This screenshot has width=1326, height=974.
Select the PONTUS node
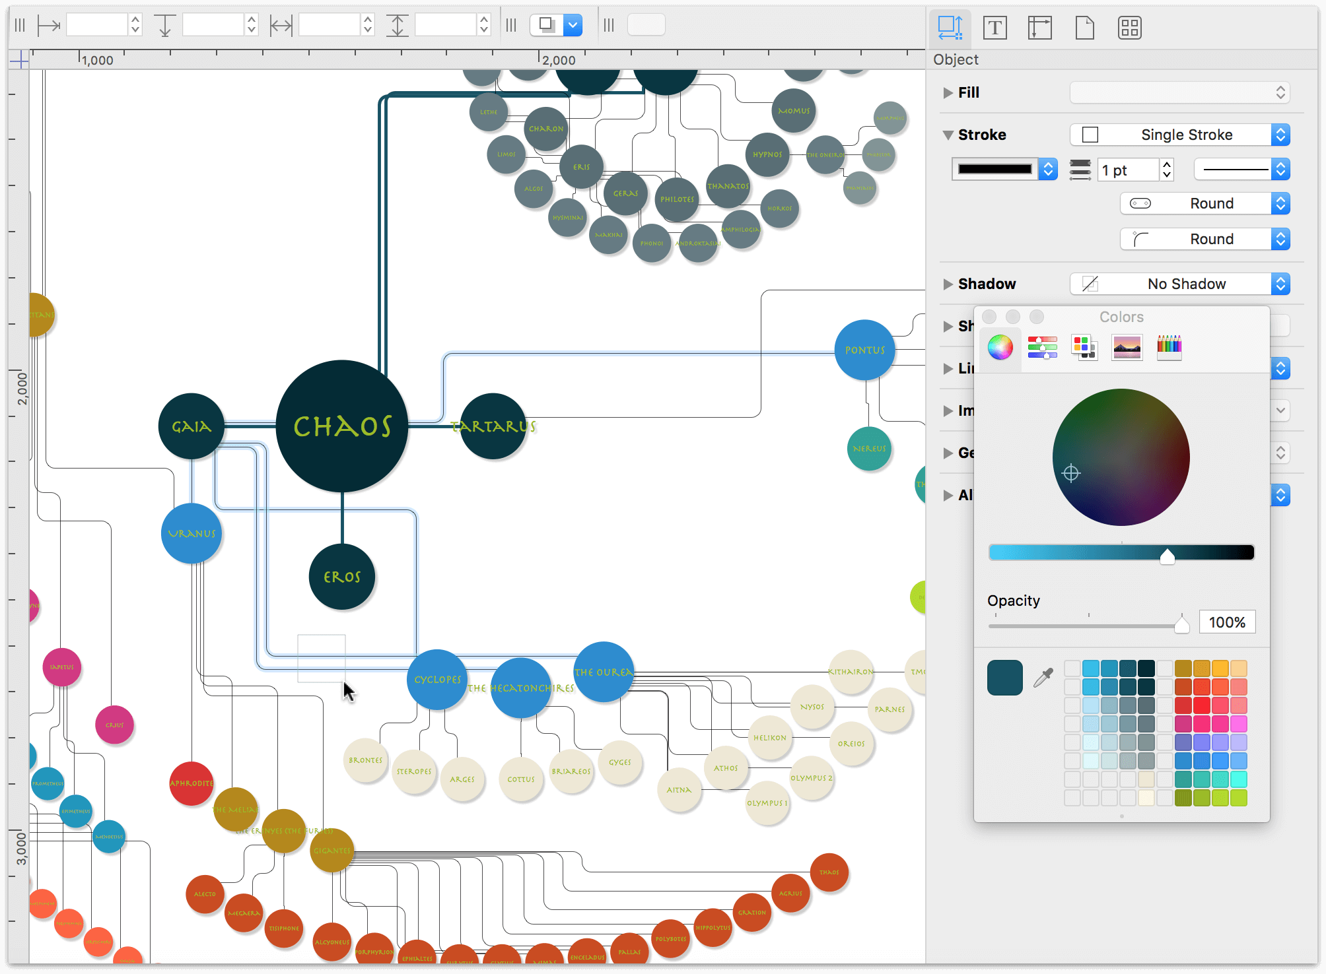point(864,350)
